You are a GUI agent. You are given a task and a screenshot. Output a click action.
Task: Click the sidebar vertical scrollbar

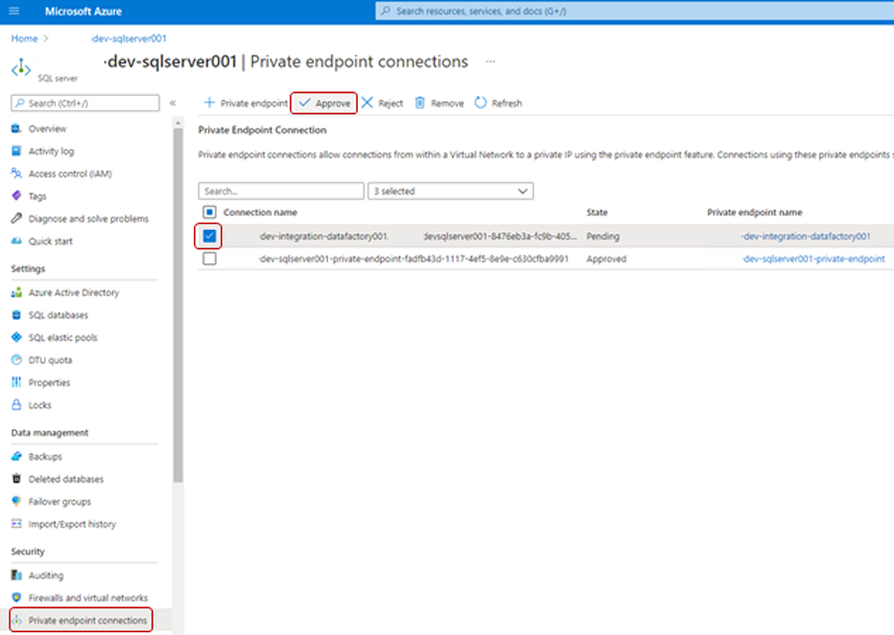coord(178,304)
